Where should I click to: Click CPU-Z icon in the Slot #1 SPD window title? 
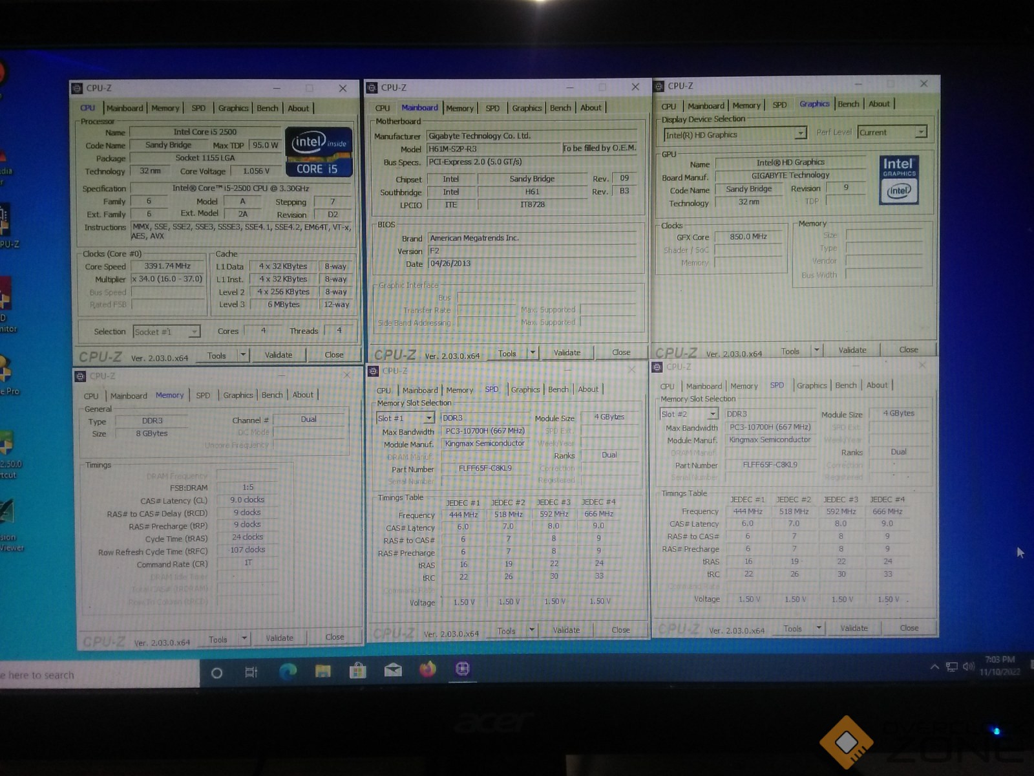tap(373, 371)
